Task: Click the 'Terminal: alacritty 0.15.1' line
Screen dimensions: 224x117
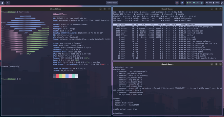Action: pos(67,50)
